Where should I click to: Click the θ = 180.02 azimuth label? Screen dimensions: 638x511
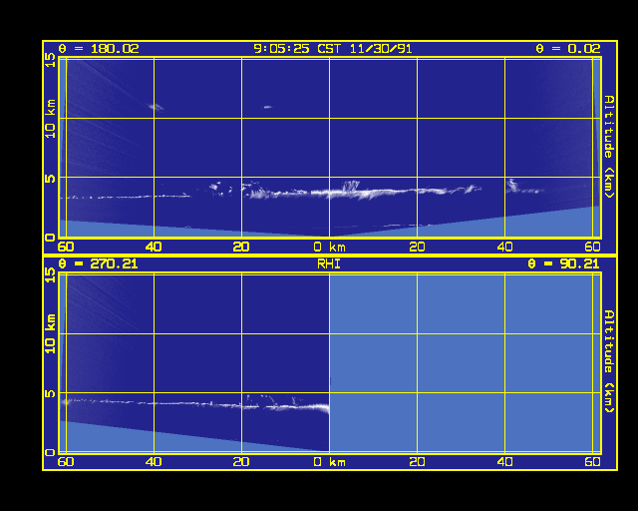[x=99, y=49]
